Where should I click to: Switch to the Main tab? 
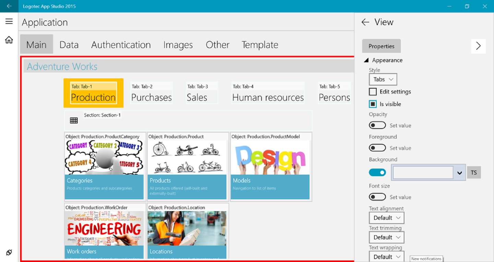36,45
